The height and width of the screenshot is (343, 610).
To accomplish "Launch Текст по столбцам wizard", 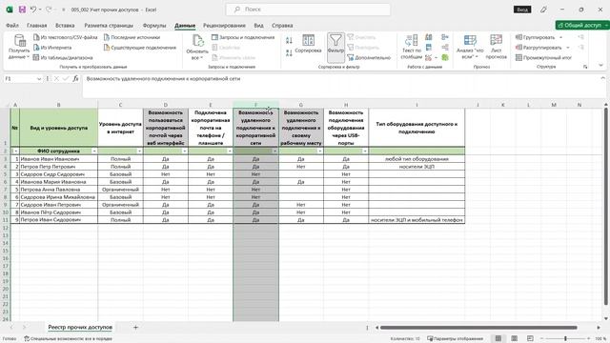I will (x=411, y=47).
